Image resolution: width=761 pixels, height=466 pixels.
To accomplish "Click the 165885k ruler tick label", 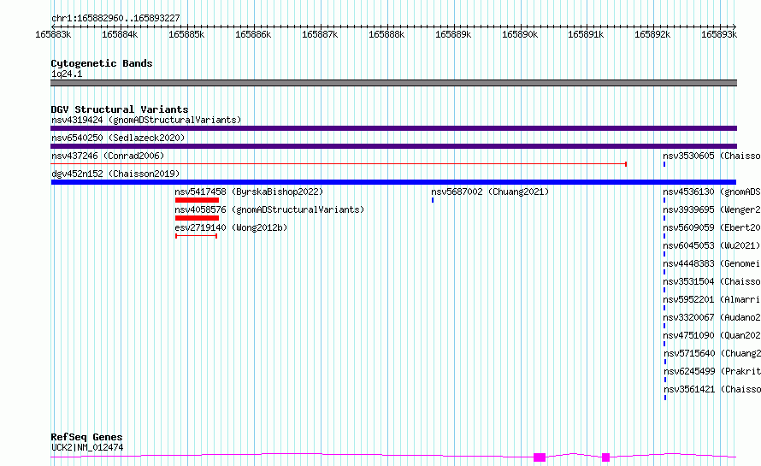I will tap(186, 34).
